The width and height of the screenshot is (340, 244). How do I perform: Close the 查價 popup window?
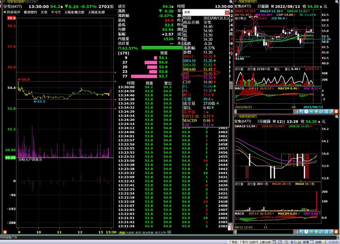227,12
